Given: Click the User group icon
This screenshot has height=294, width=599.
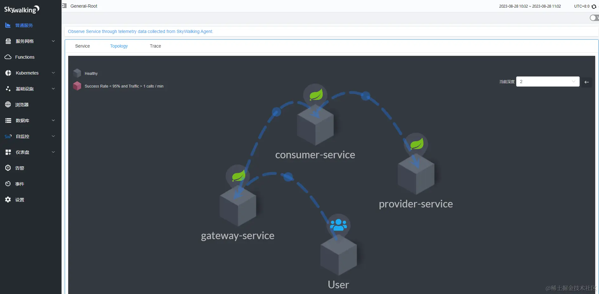Looking at the screenshot, I should (x=339, y=225).
